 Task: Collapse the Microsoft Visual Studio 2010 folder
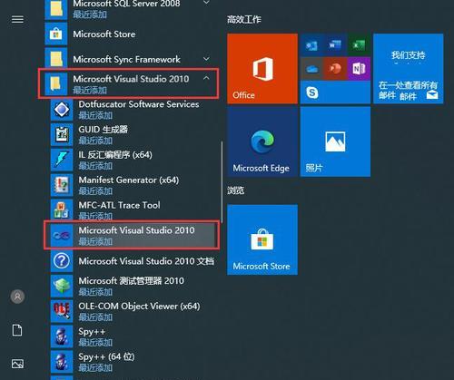206,78
